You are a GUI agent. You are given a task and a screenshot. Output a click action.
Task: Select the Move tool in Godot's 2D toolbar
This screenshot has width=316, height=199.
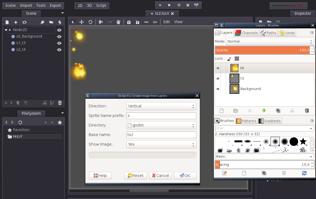[x=81, y=22]
